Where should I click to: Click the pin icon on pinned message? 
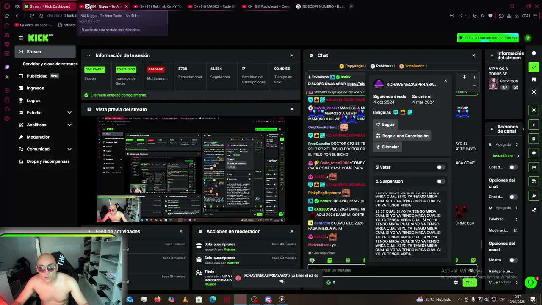click(465, 77)
